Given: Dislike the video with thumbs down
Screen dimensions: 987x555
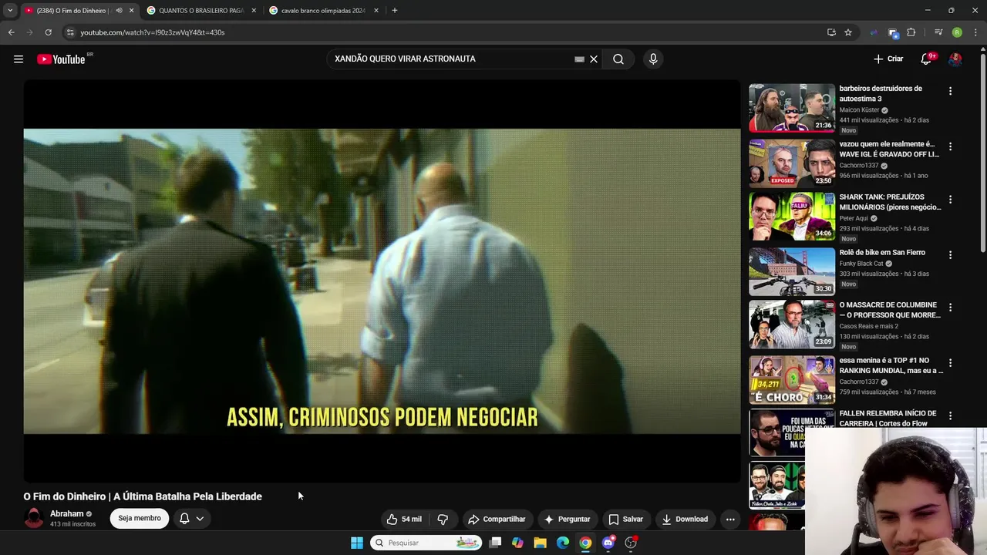Looking at the screenshot, I should coord(443,519).
